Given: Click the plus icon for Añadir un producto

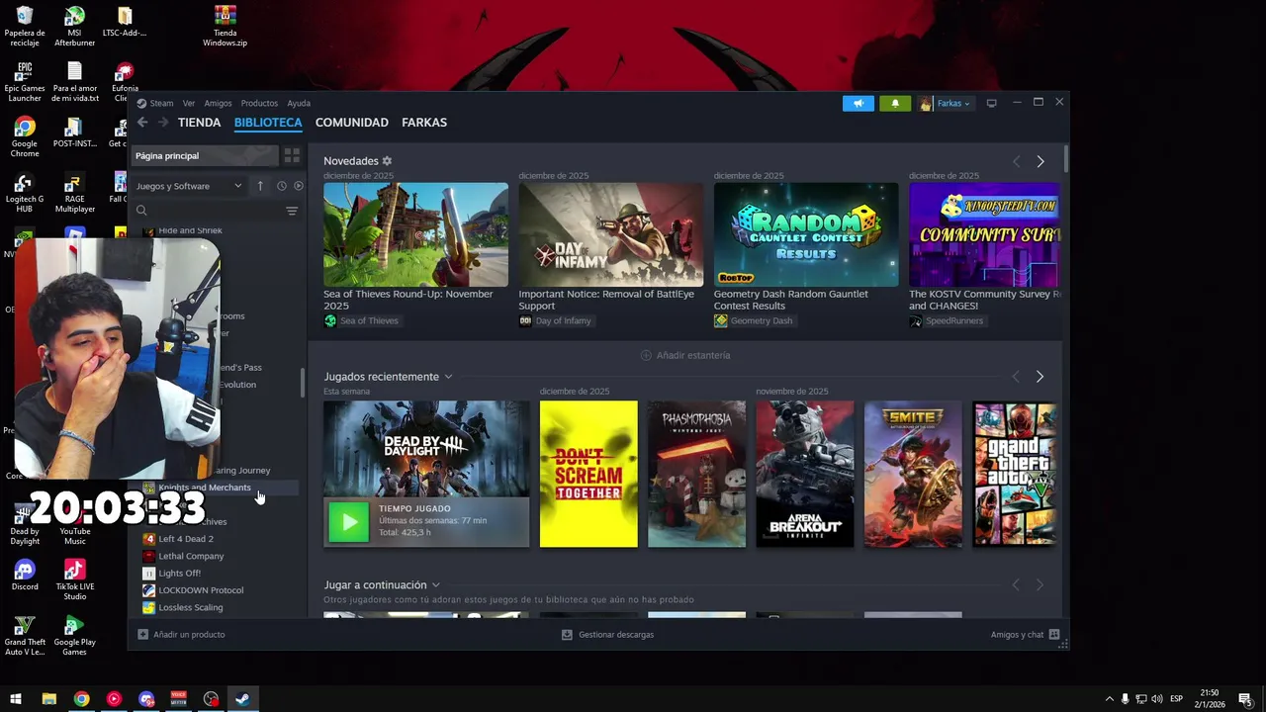Looking at the screenshot, I should (142, 635).
